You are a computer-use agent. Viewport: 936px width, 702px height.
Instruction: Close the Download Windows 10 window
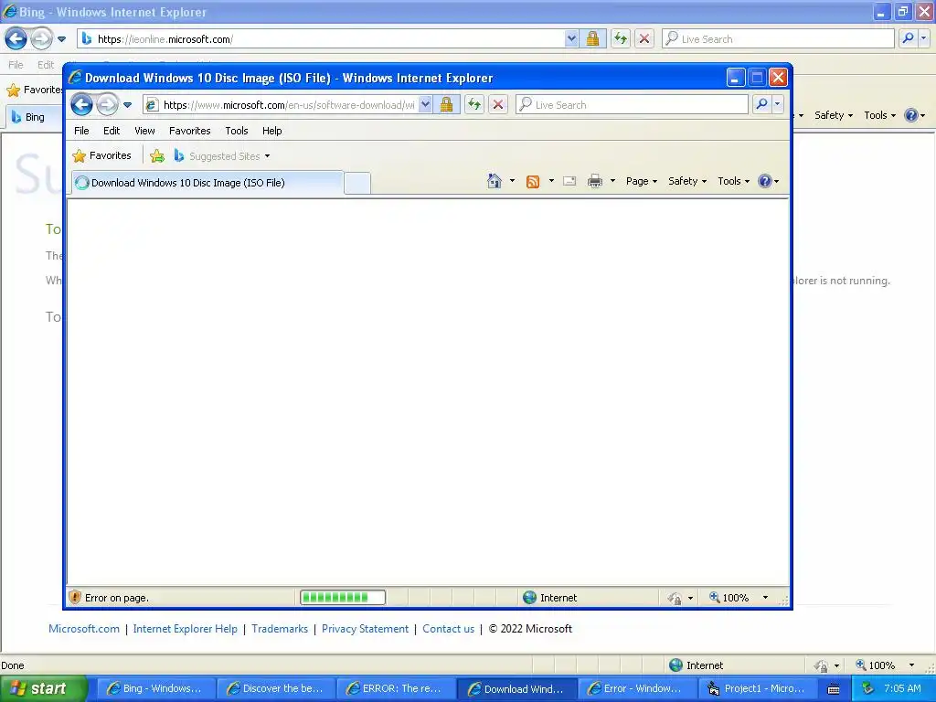coord(778,78)
